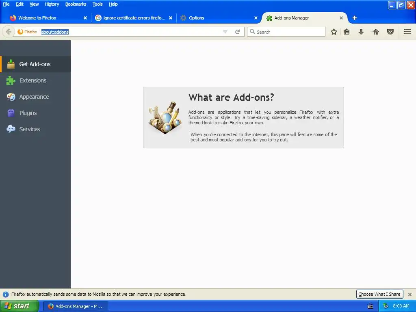Open the Appearance category
The width and height of the screenshot is (416, 312).
pos(35,97)
